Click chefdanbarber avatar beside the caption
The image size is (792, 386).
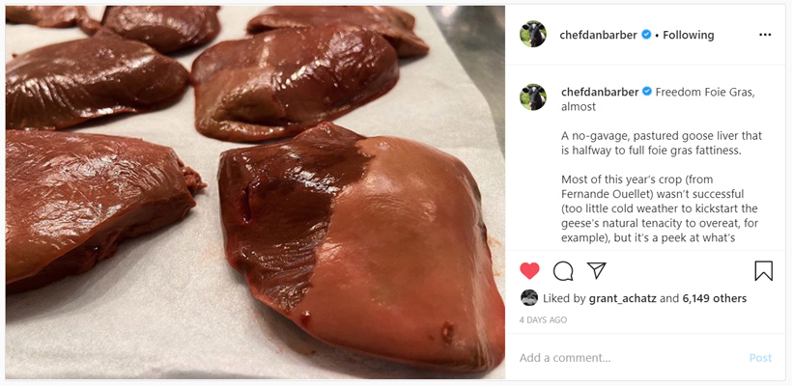pos(533,97)
